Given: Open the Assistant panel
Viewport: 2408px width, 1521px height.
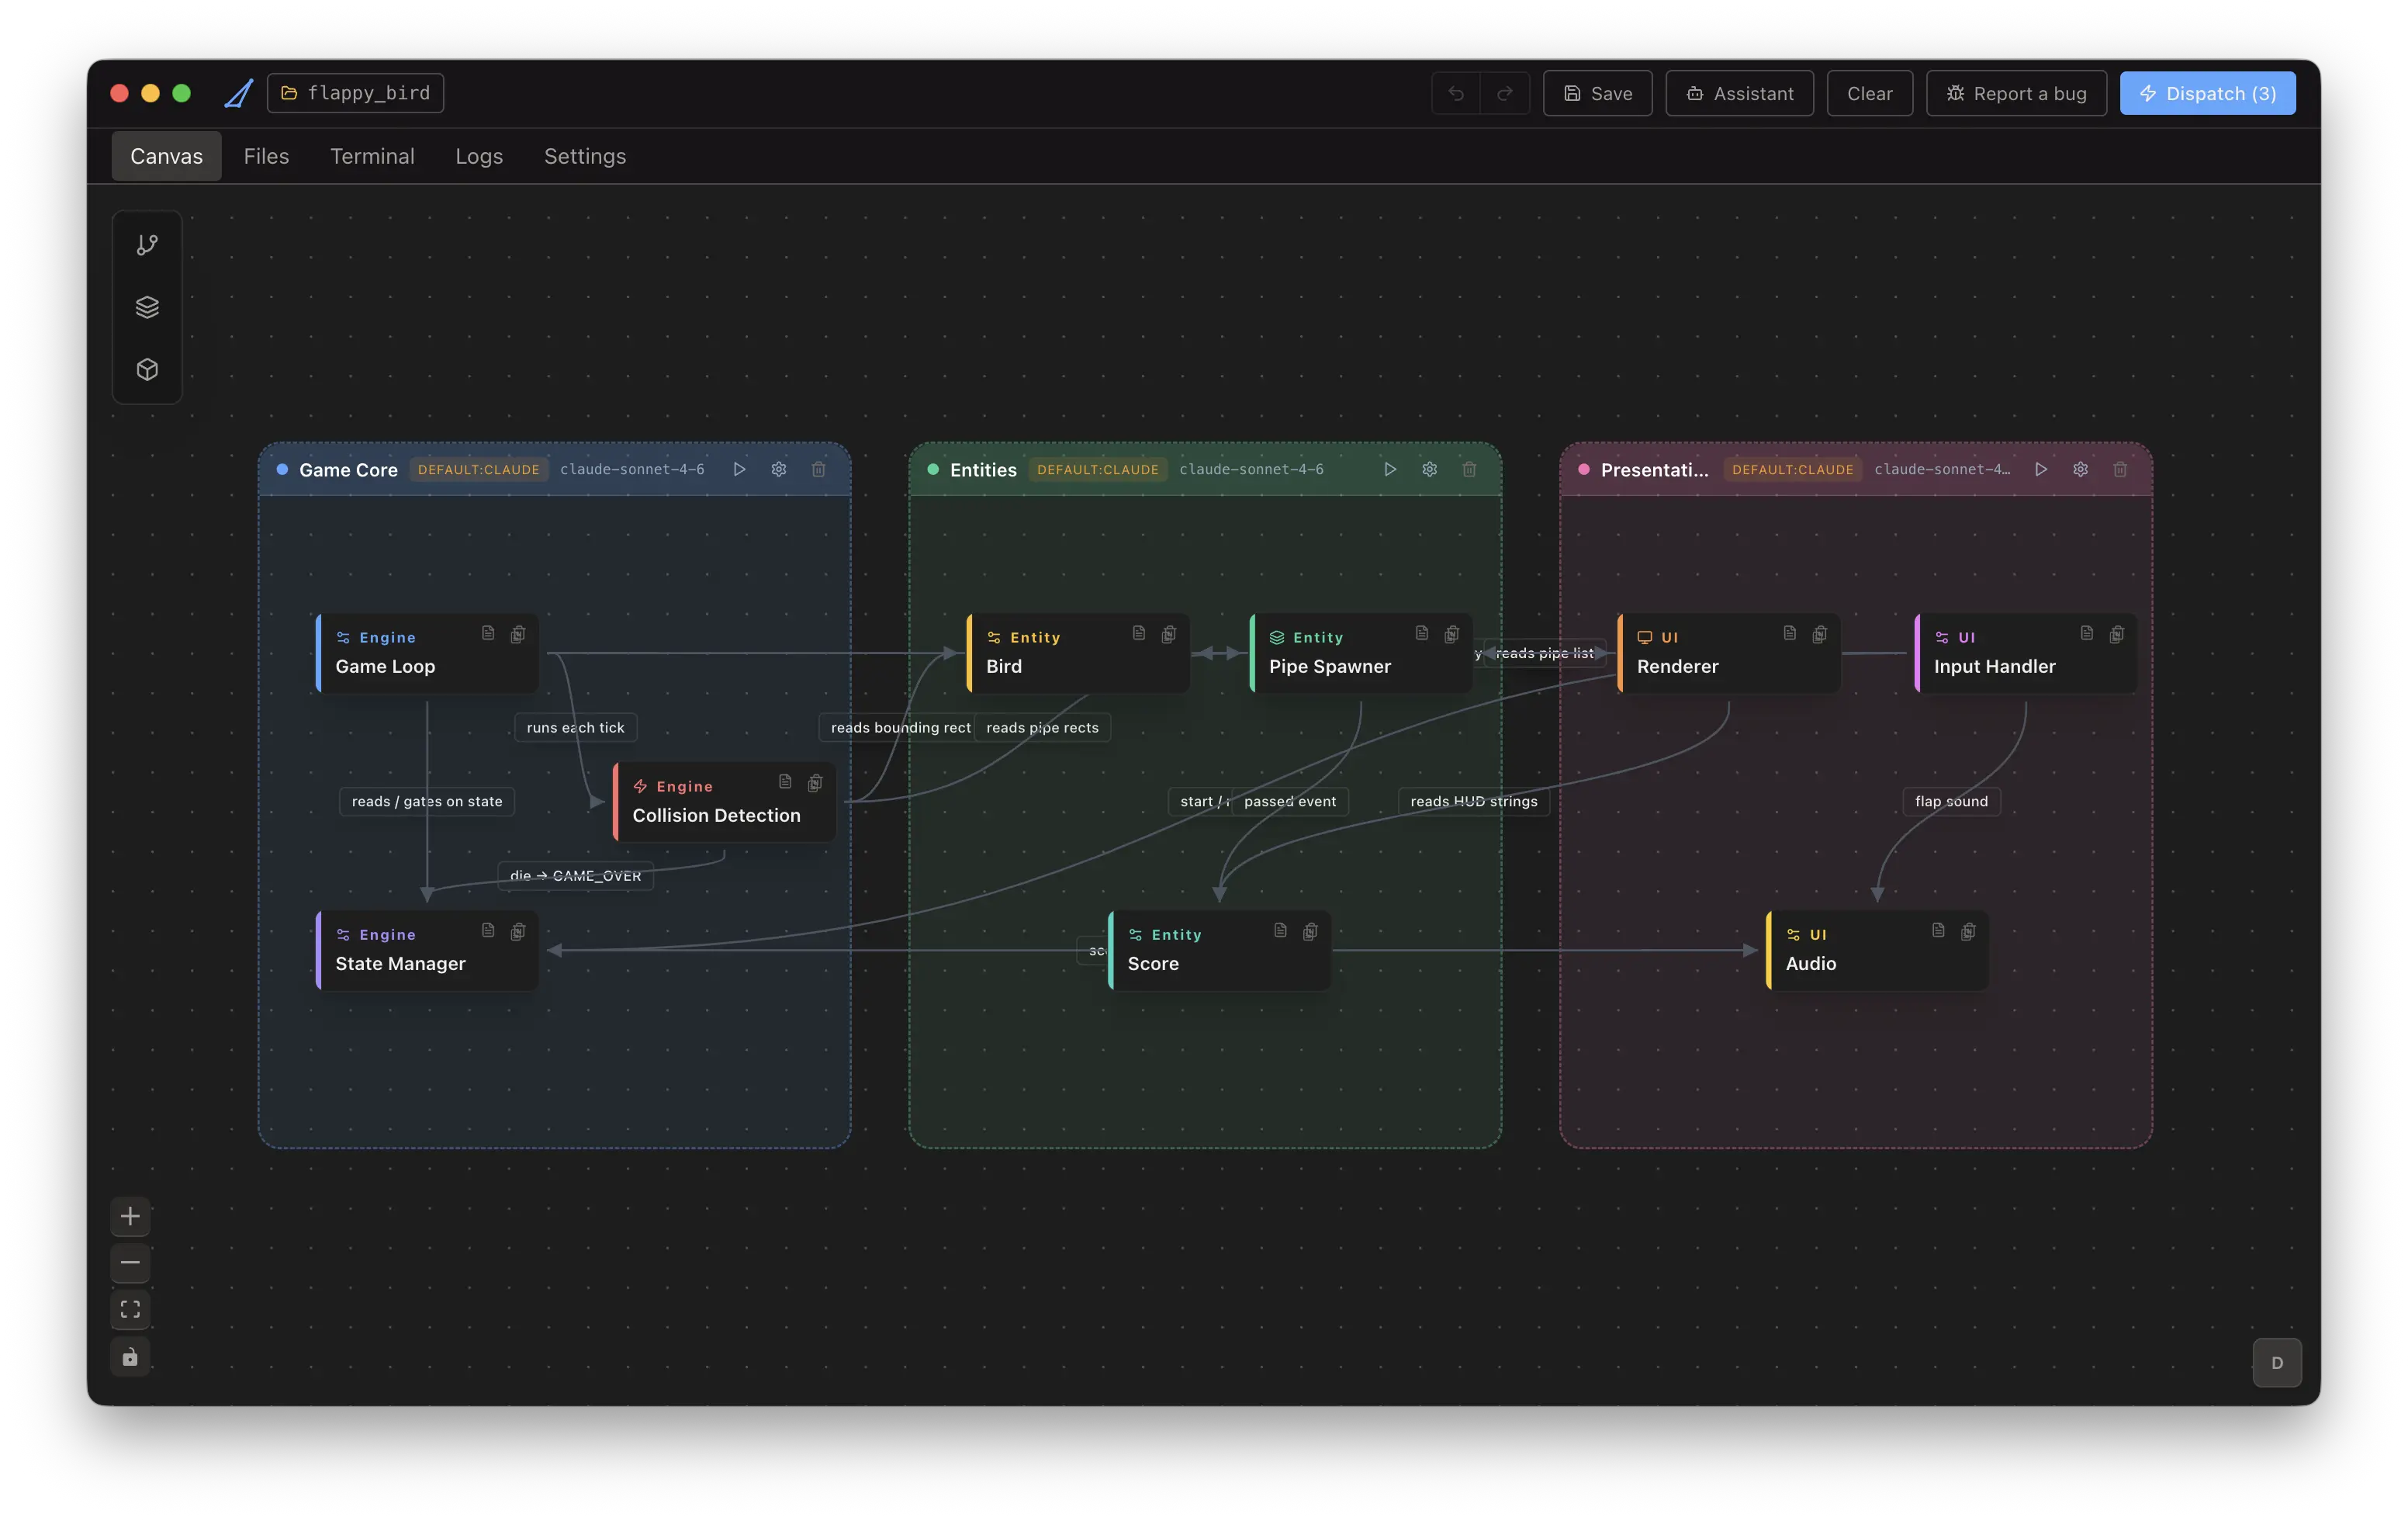Looking at the screenshot, I should (x=1740, y=93).
